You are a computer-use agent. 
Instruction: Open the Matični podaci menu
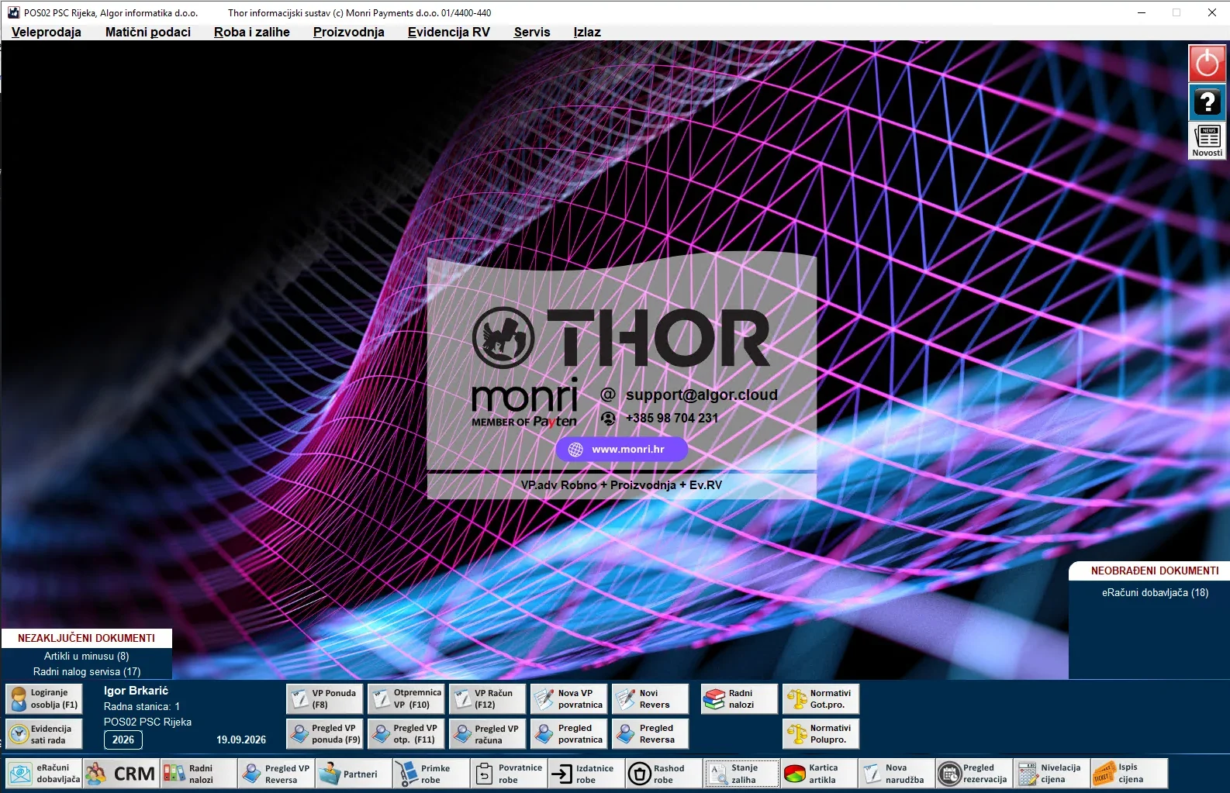148,32
